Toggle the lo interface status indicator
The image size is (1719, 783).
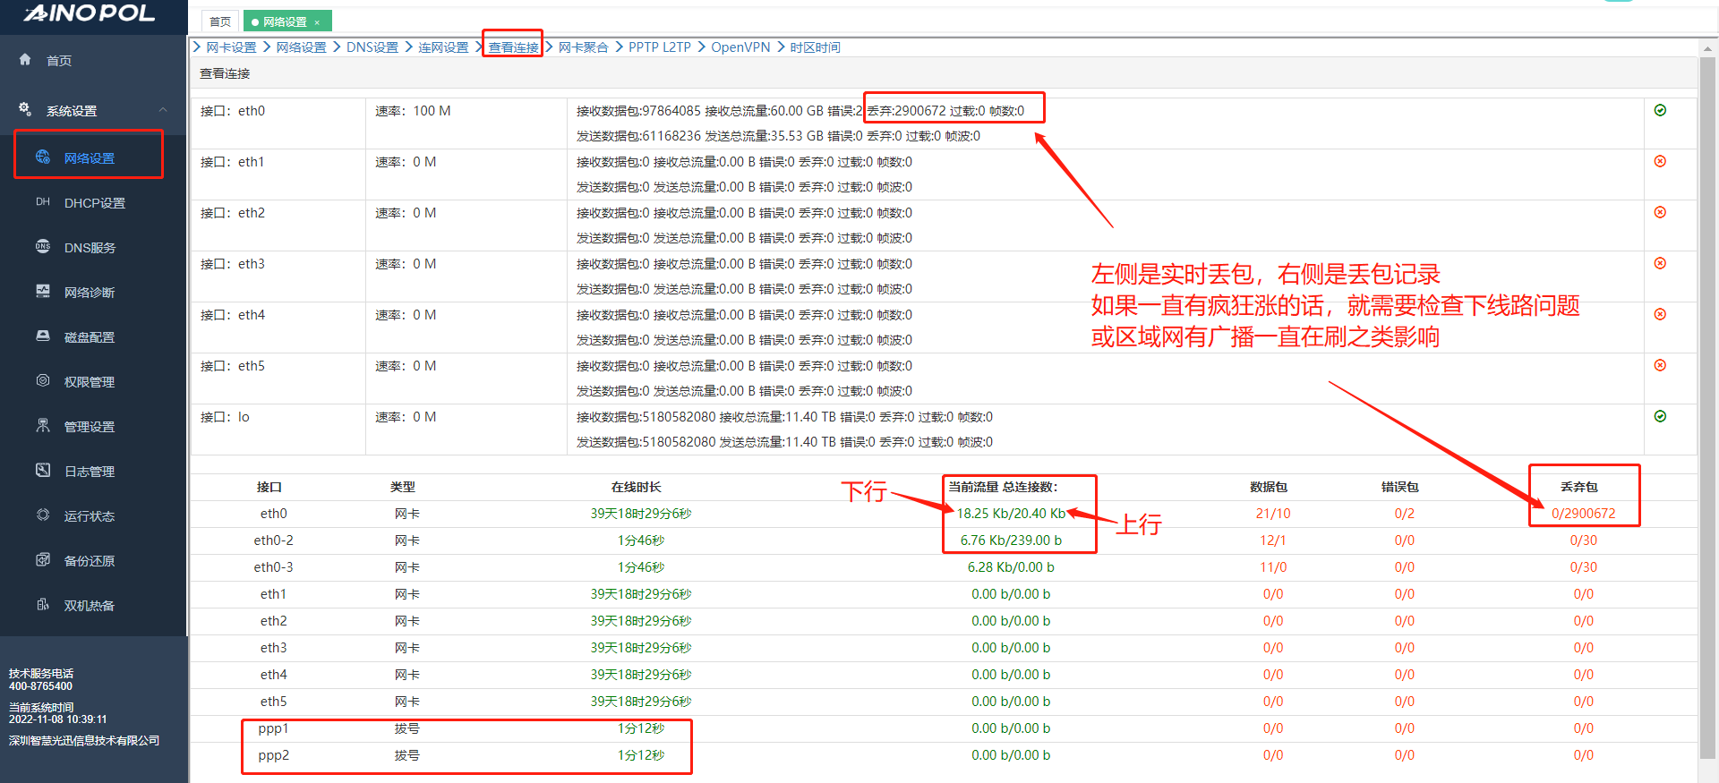(x=1660, y=416)
